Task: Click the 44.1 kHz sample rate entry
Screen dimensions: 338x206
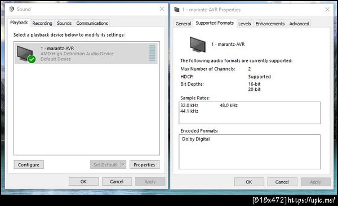Action: click(x=189, y=111)
